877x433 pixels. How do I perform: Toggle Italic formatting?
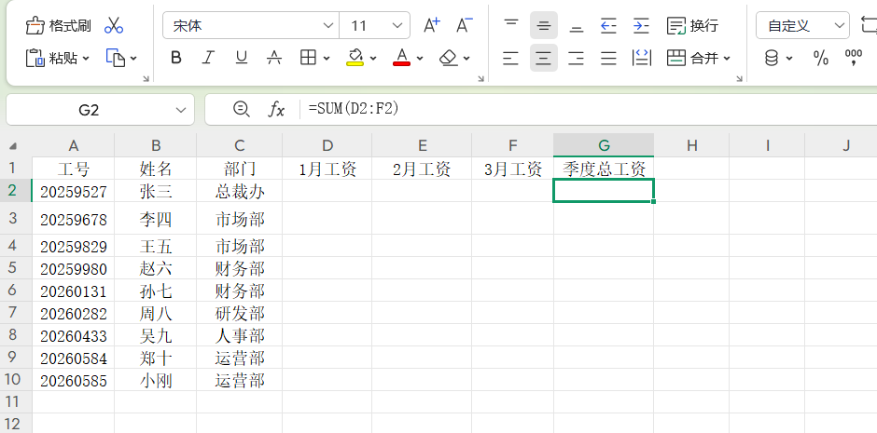(x=209, y=58)
